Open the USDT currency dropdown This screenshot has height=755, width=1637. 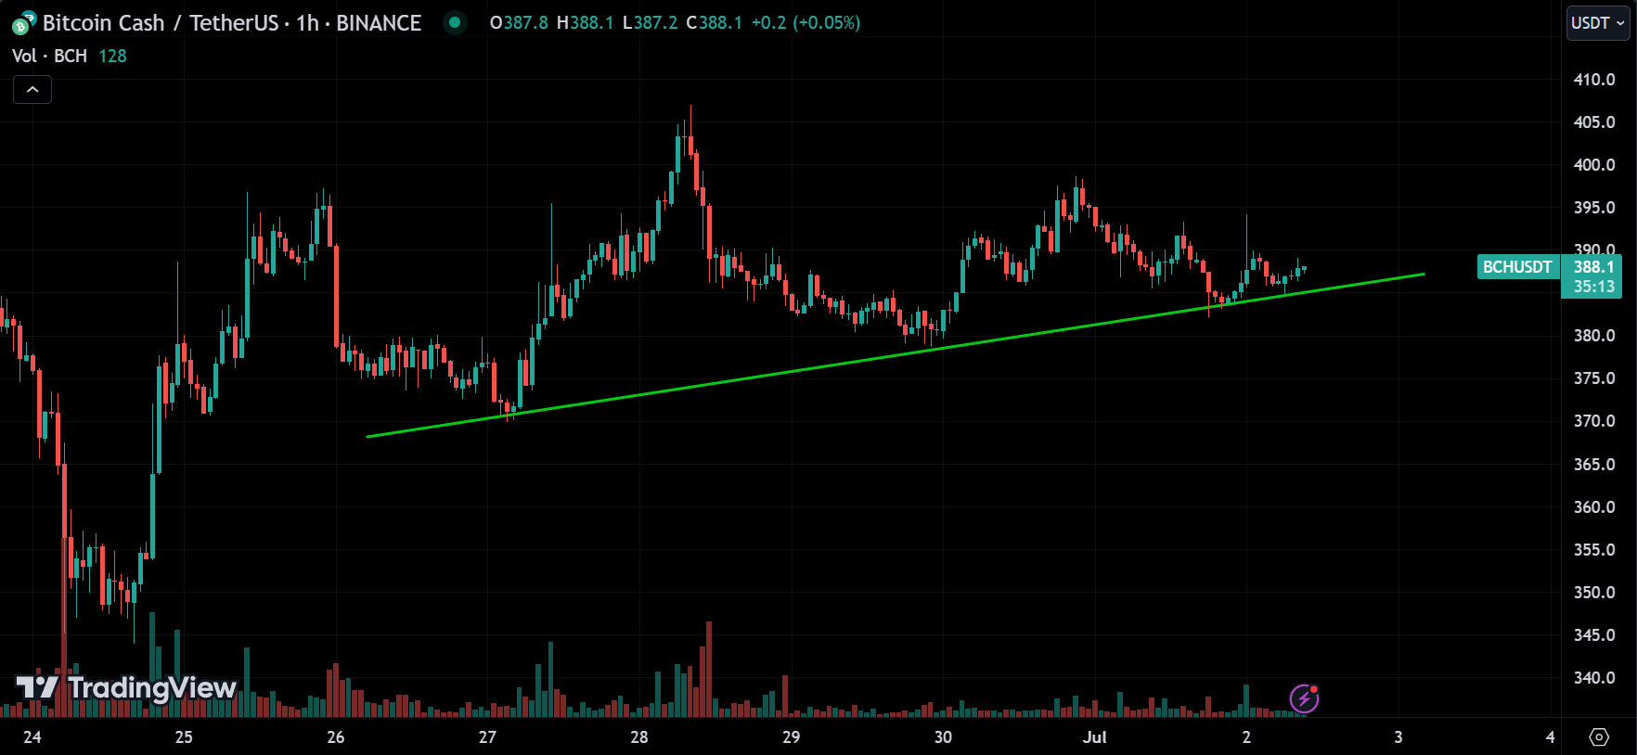pyautogui.click(x=1598, y=23)
